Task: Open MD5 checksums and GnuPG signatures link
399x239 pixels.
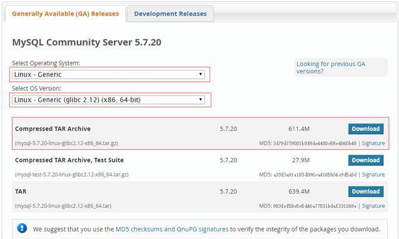Action: tap(172, 229)
